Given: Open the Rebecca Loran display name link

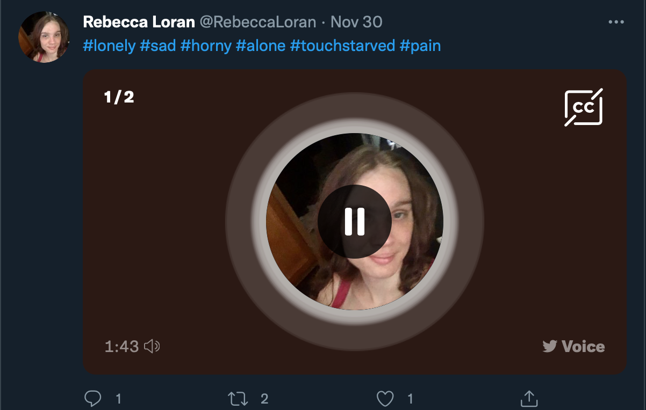Looking at the screenshot, I should pyautogui.click(x=139, y=22).
